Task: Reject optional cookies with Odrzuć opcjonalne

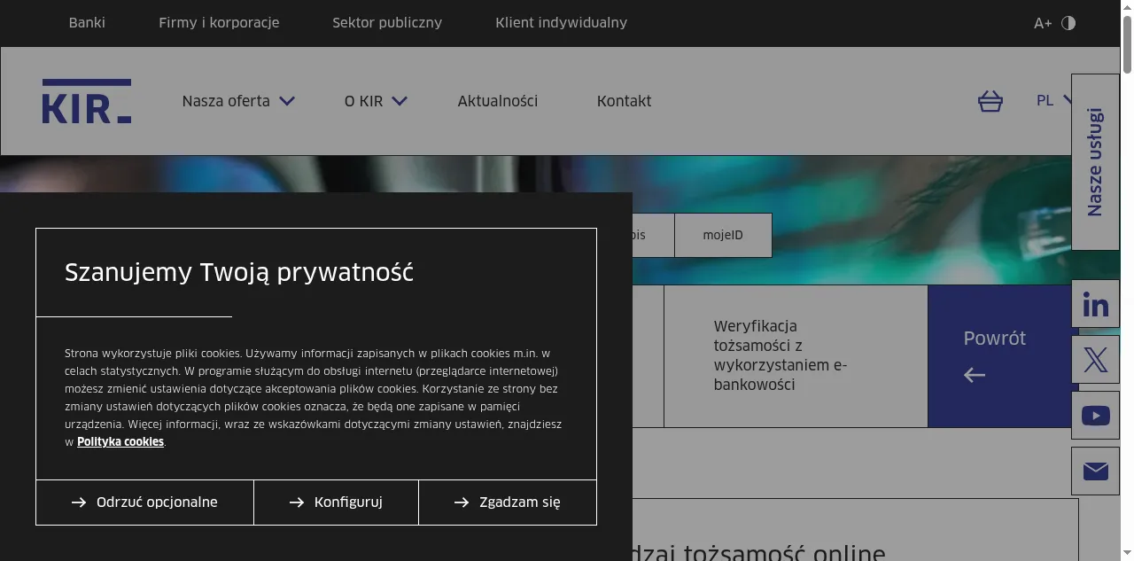Action: [145, 503]
